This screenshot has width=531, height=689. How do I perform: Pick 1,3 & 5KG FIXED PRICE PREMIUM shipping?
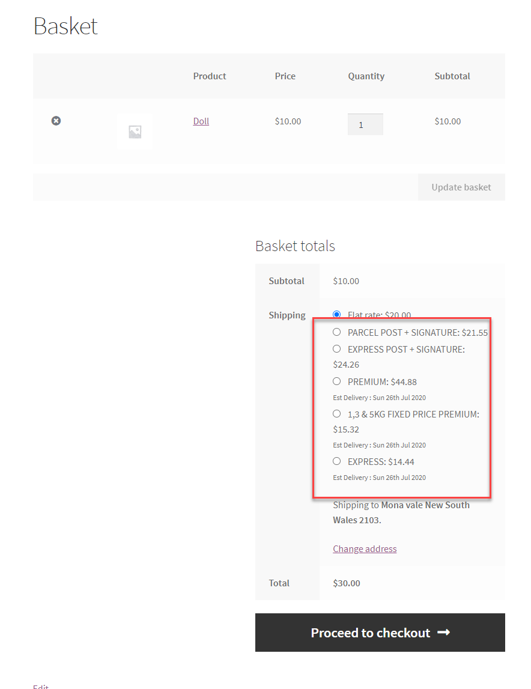click(x=336, y=413)
